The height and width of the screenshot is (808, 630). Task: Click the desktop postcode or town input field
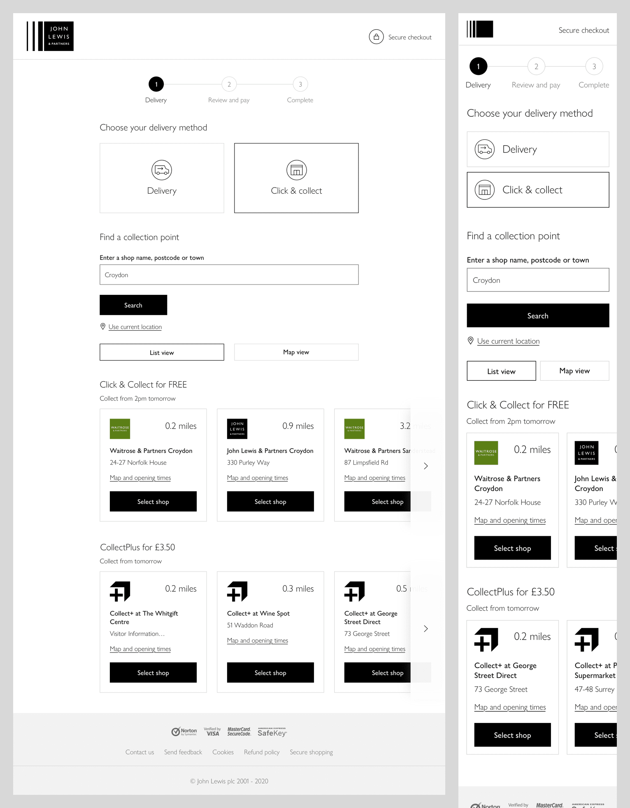[x=229, y=275]
